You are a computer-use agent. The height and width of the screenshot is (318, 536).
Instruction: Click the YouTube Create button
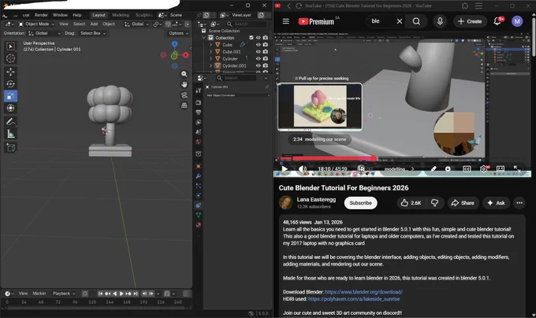click(x=470, y=21)
